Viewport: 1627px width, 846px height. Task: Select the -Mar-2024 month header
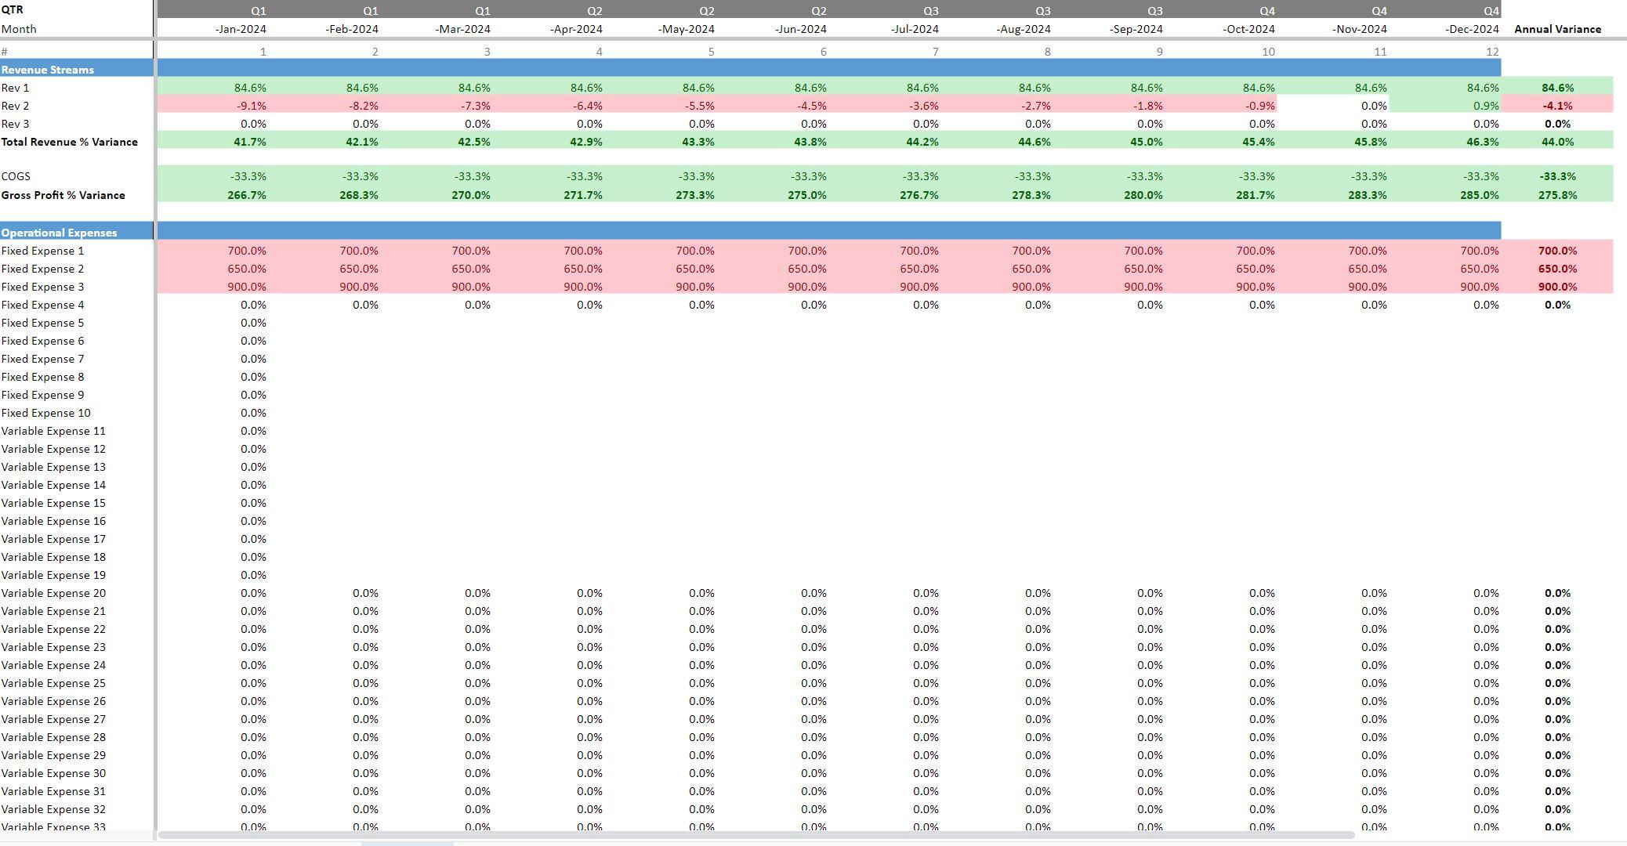[463, 29]
